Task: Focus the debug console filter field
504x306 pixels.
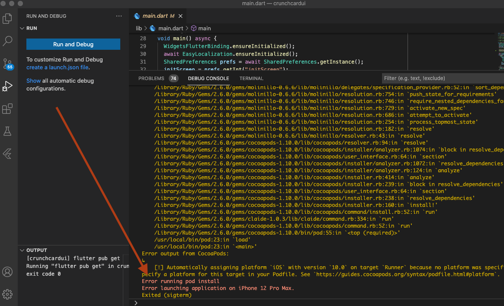Action: tap(441, 78)
